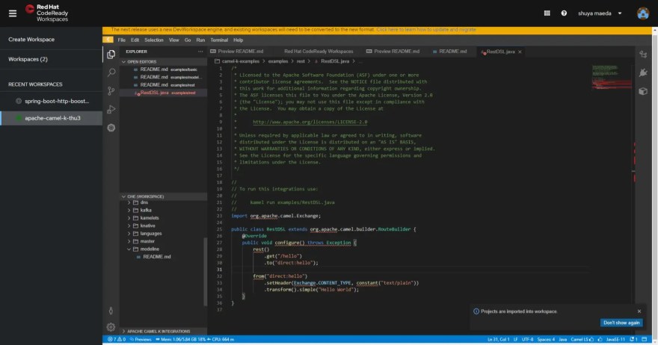
Task: Click Don't show again button
Action: 621,323
